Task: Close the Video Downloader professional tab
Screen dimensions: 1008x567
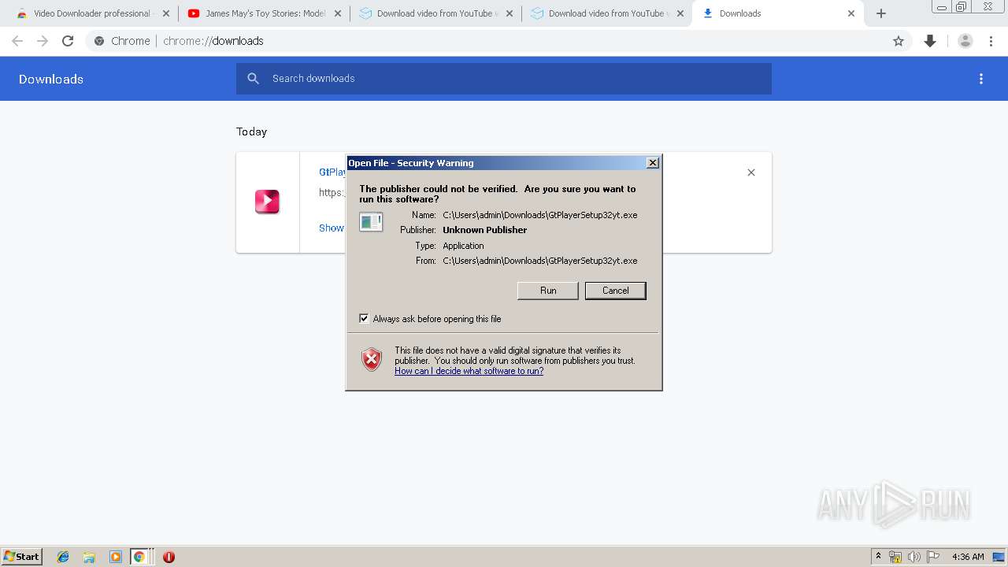Action: tap(165, 13)
